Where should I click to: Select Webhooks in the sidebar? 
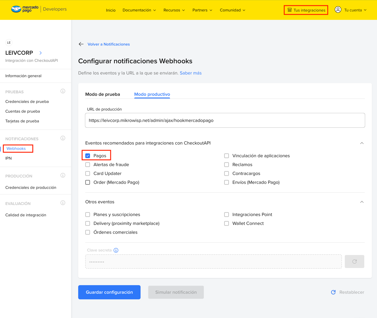16,149
